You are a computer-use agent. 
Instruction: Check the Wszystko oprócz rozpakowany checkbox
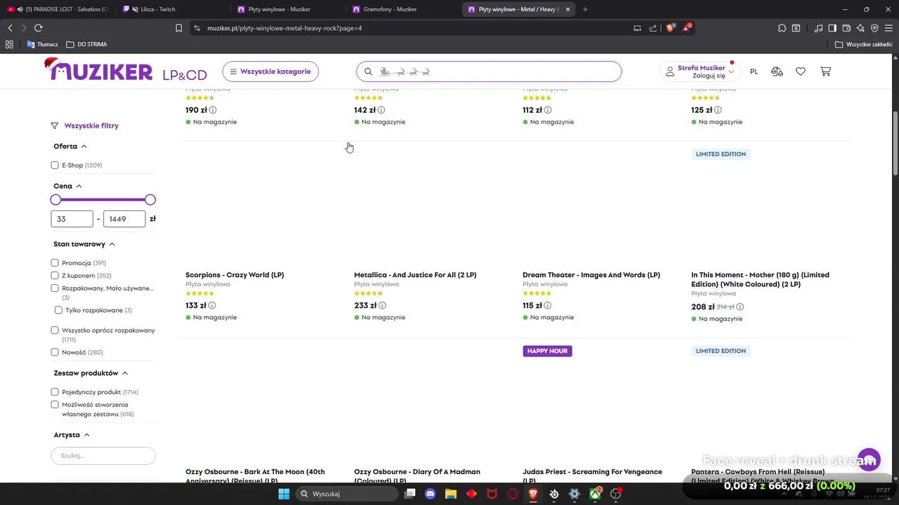[x=55, y=330]
